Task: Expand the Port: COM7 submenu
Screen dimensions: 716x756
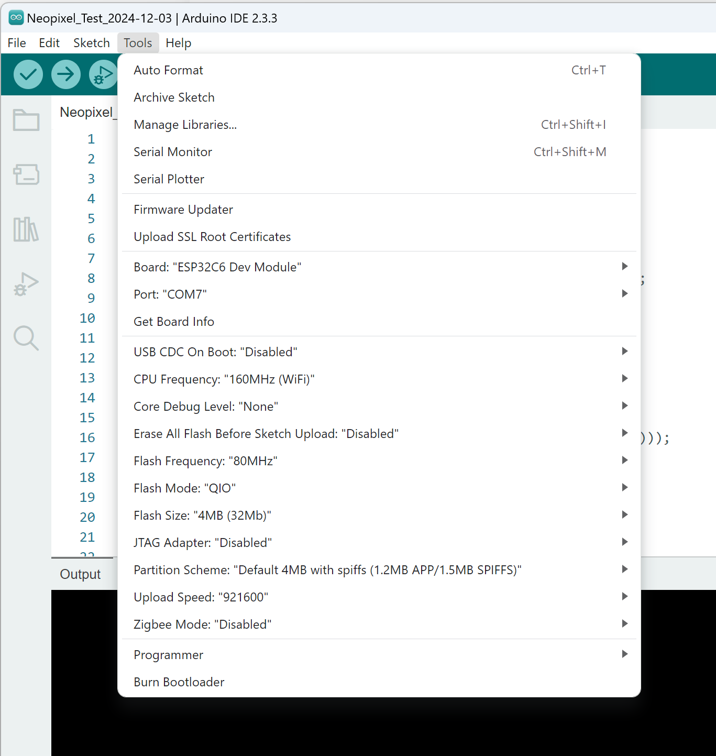Action: coord(379,294)
